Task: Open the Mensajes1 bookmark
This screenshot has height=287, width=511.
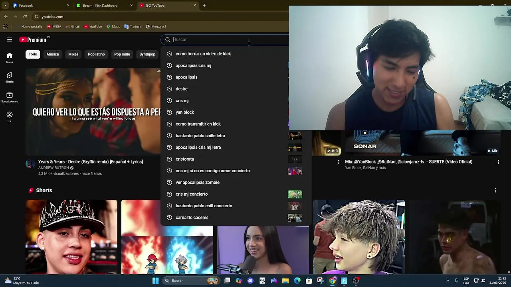Action: click(x=156, y=27)
